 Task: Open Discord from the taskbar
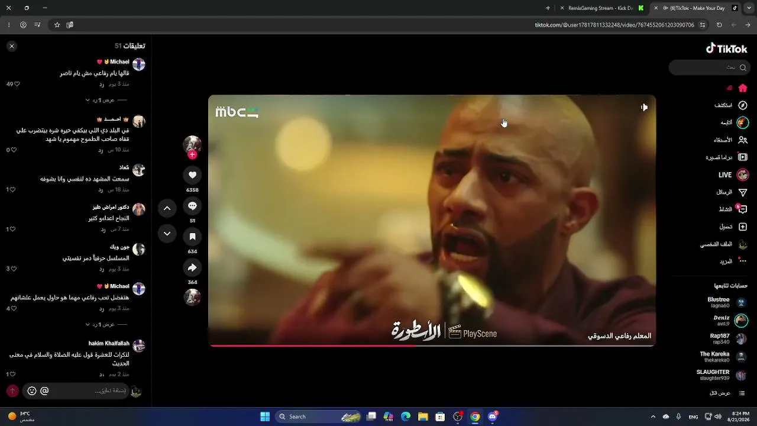point(493,417)
